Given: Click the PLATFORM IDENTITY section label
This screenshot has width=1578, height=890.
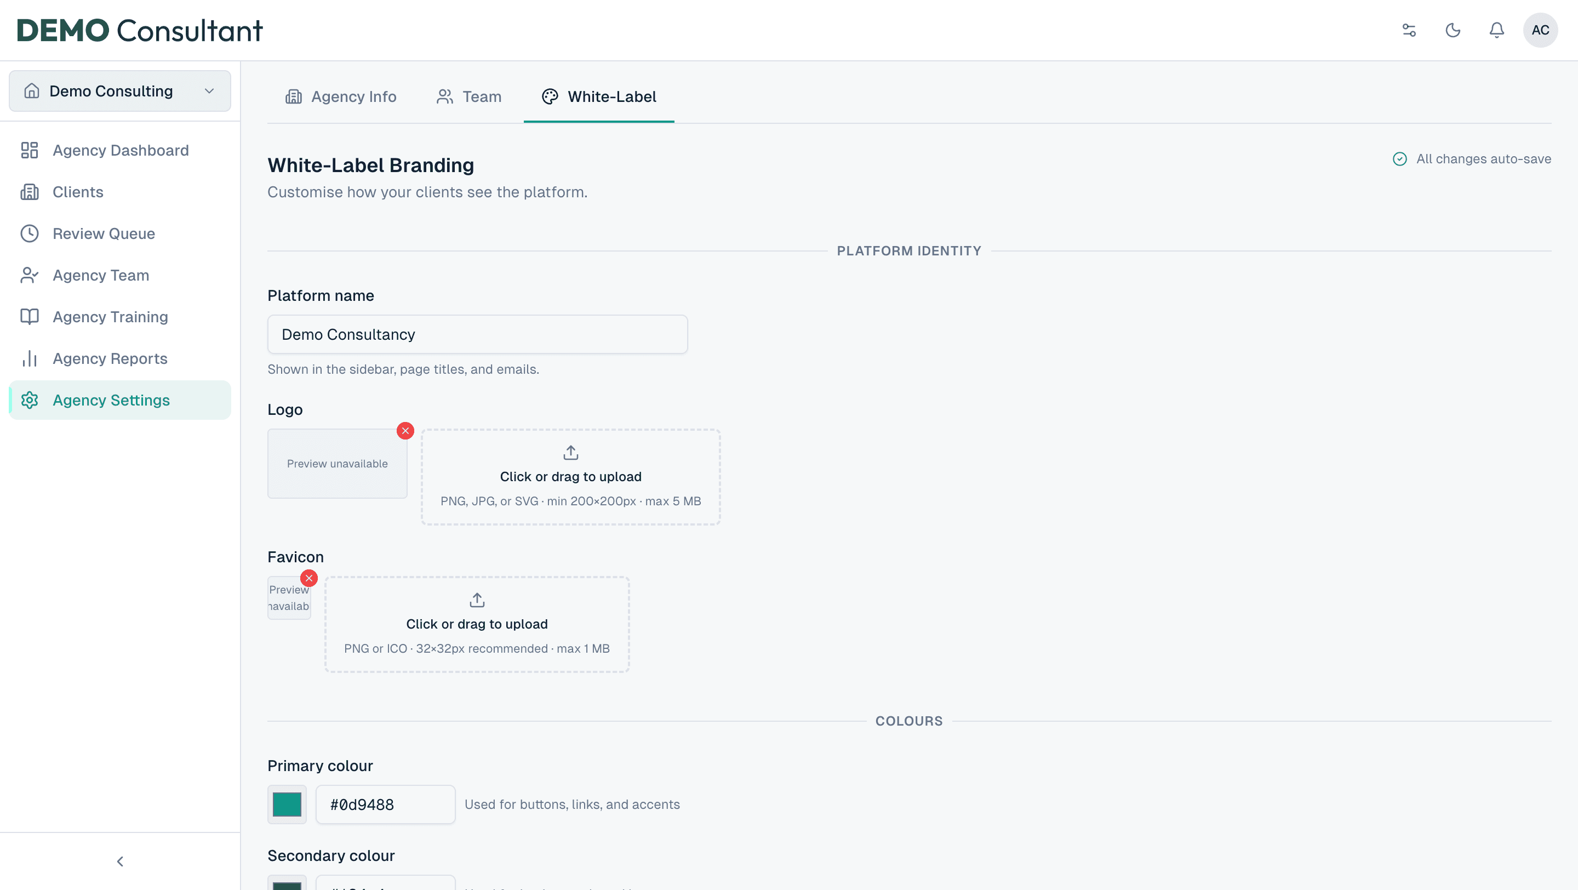Looking at the screenshot, I should tap(909, 251).
